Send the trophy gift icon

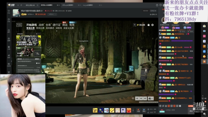point(95,110)
